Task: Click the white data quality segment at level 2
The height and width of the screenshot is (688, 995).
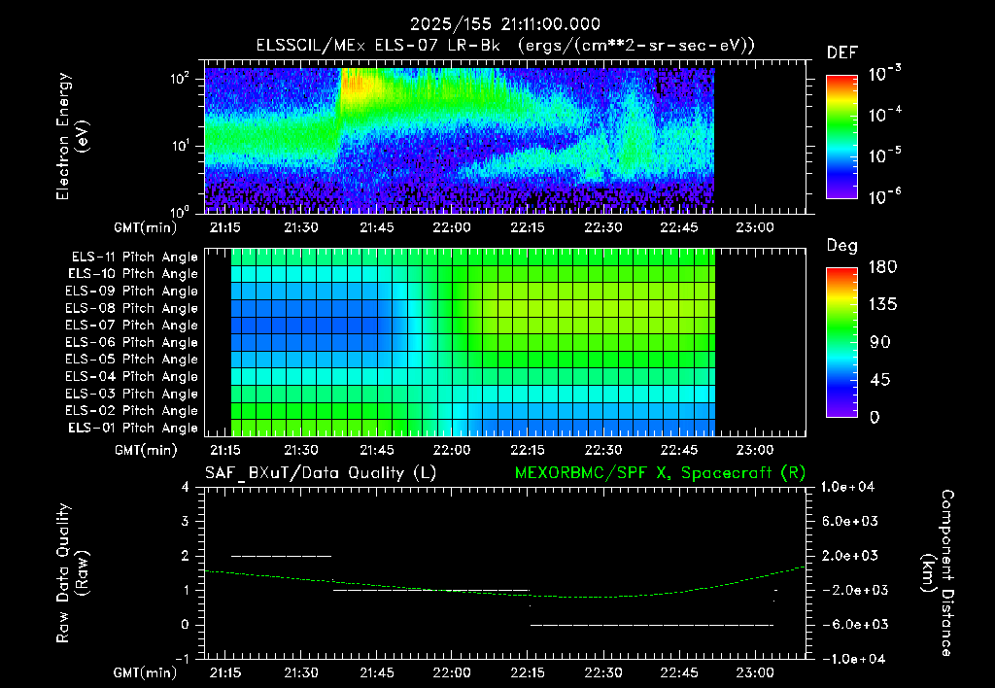Action: [x=281, y=556]
